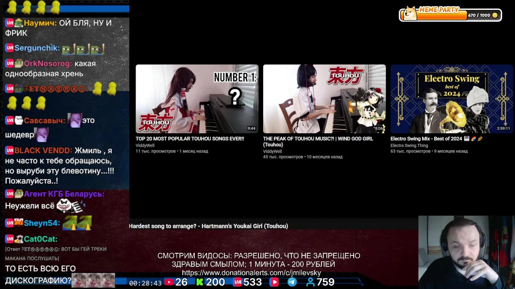Click the LIVE badge next to Наумич
Screen dimensions: 515x289
click(x=10, y=23)
